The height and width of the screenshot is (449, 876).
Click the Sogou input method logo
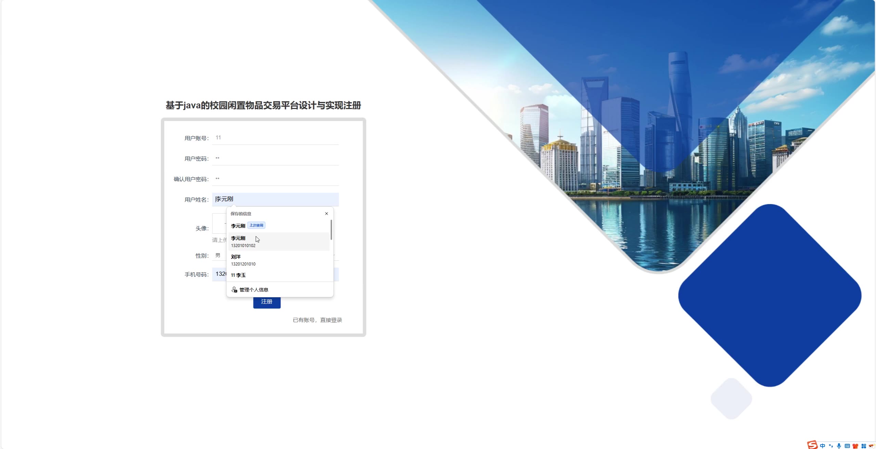(812, 445)
